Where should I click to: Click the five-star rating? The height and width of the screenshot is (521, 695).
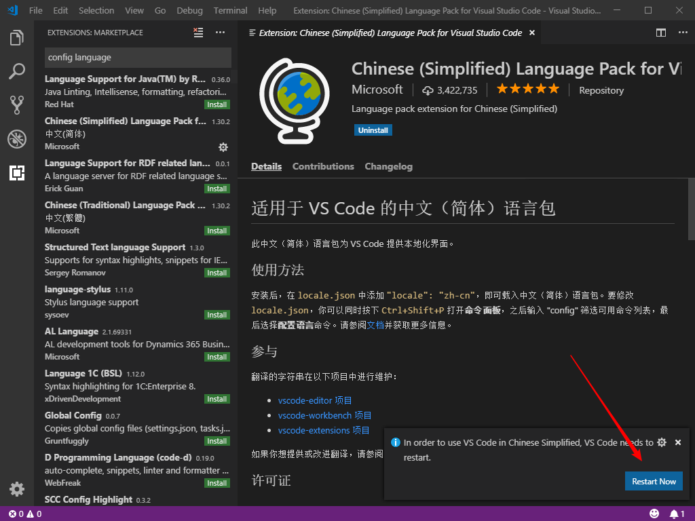tap(528, 89)
